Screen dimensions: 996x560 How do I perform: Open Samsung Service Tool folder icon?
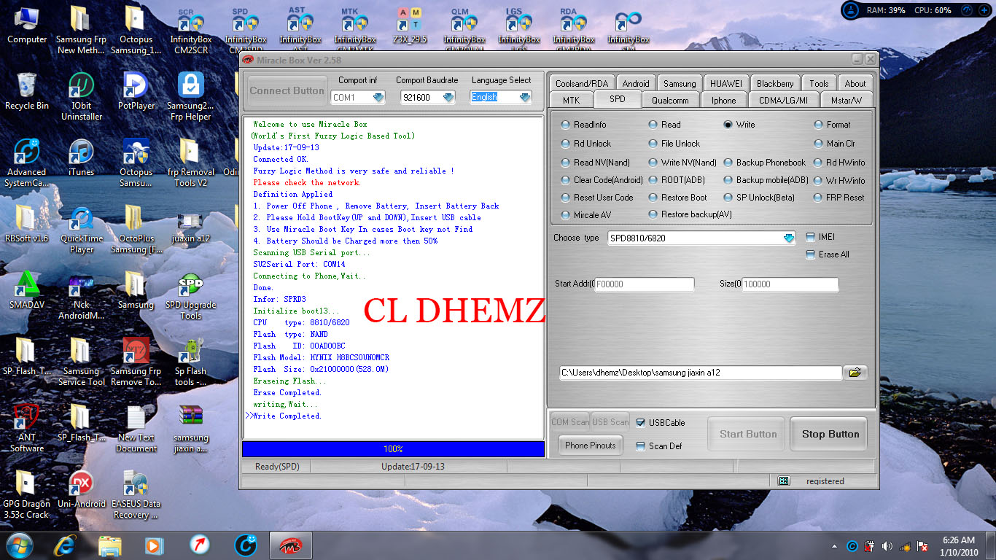point(81,362)
